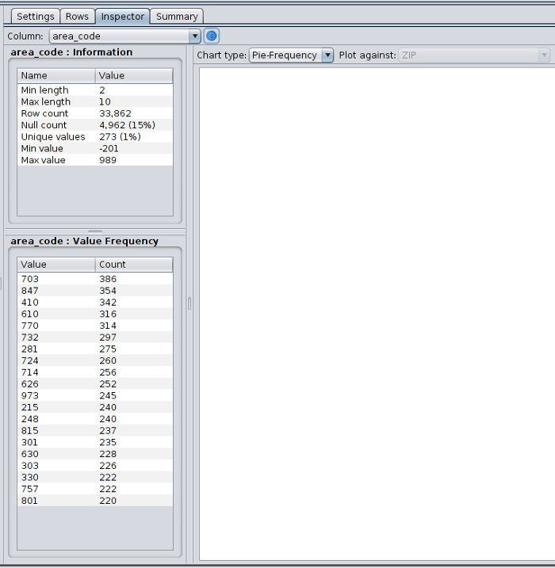Select the 847 frequency row

point(94,291)
